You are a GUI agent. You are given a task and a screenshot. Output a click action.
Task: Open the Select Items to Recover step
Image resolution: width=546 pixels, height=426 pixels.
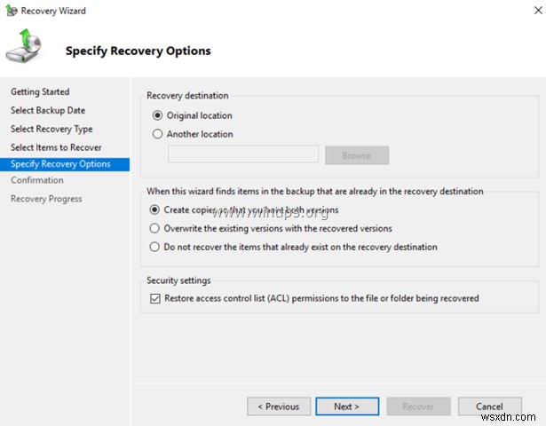coord(56,147)
